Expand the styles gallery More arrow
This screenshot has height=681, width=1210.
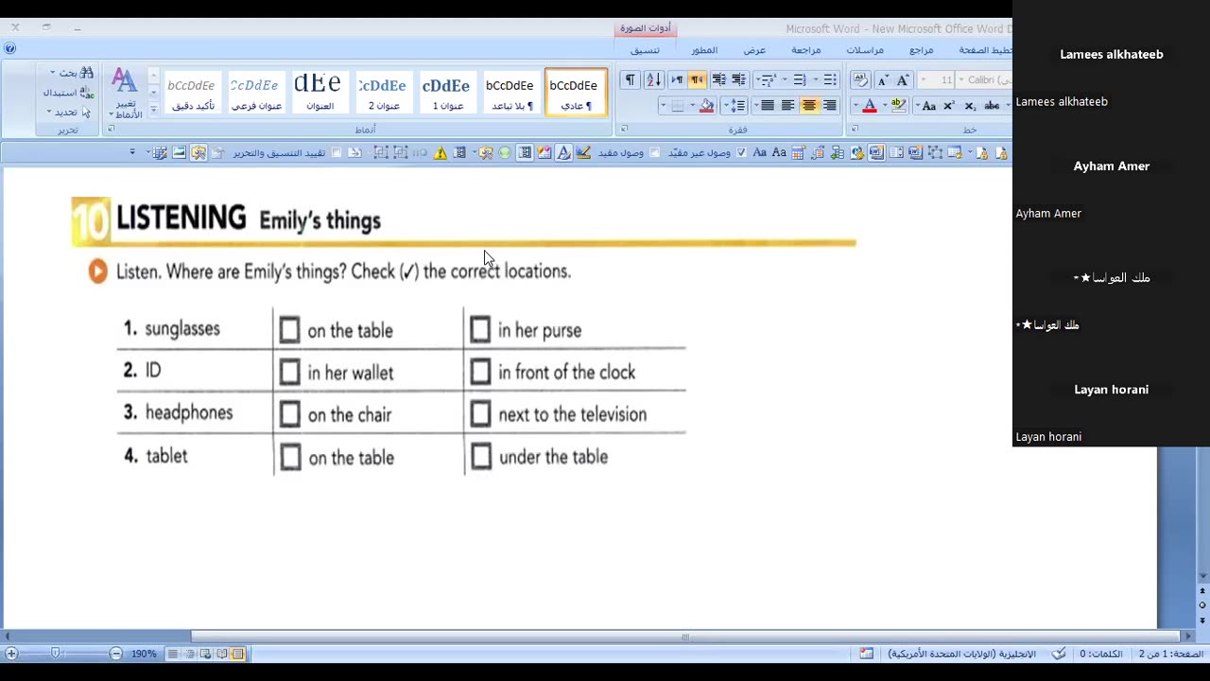(153, 113)
